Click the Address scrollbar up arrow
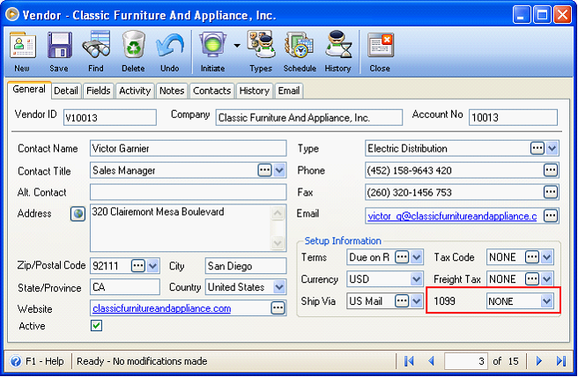The width and height of the screenshot is (578, 377). [x=278, y=212]
